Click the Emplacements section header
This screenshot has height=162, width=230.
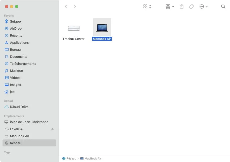(x=14, y=116)
